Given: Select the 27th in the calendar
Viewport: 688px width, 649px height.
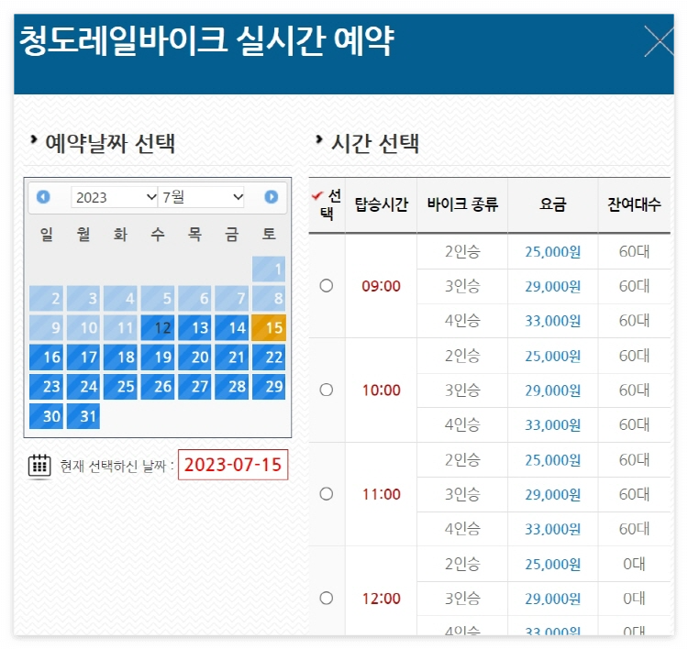Looking at the screenshot, I should tap(194, 386).
